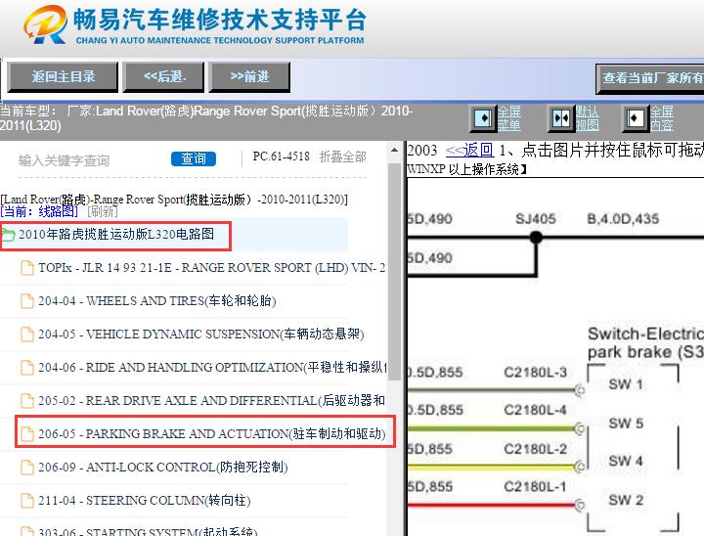Click the C2180L-3 connector label
The height and width of the screenshot is (536, 704).
[535, 373]
